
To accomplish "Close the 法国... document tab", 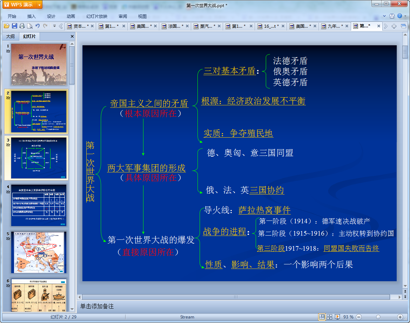I will click(187, 26).
